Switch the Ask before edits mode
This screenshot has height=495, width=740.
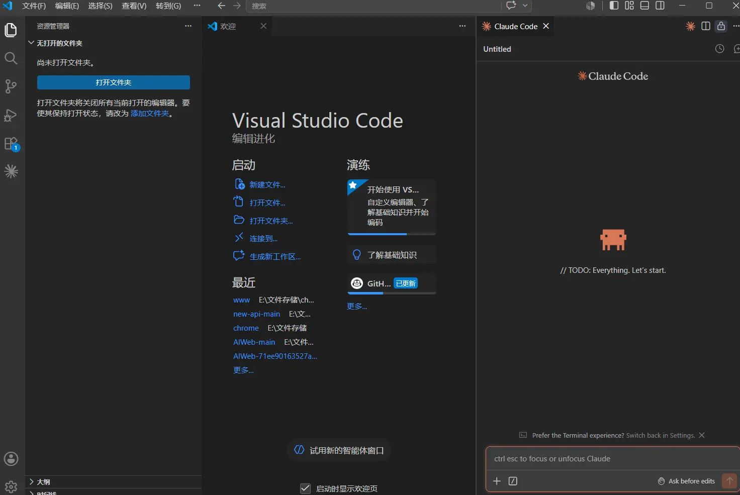(686, 481)
